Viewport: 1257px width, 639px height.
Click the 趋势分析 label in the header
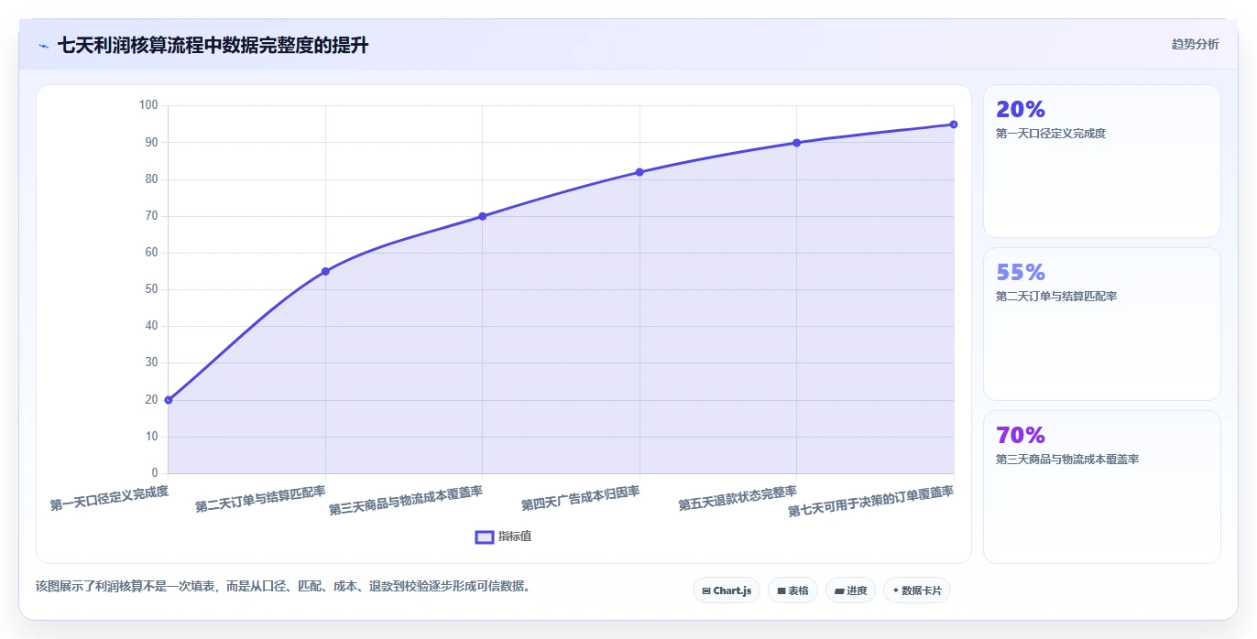coord(1195,44)
